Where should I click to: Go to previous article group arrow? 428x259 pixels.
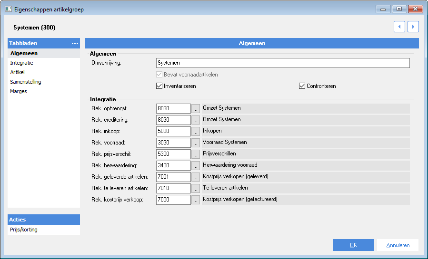[x=399, y=27]
